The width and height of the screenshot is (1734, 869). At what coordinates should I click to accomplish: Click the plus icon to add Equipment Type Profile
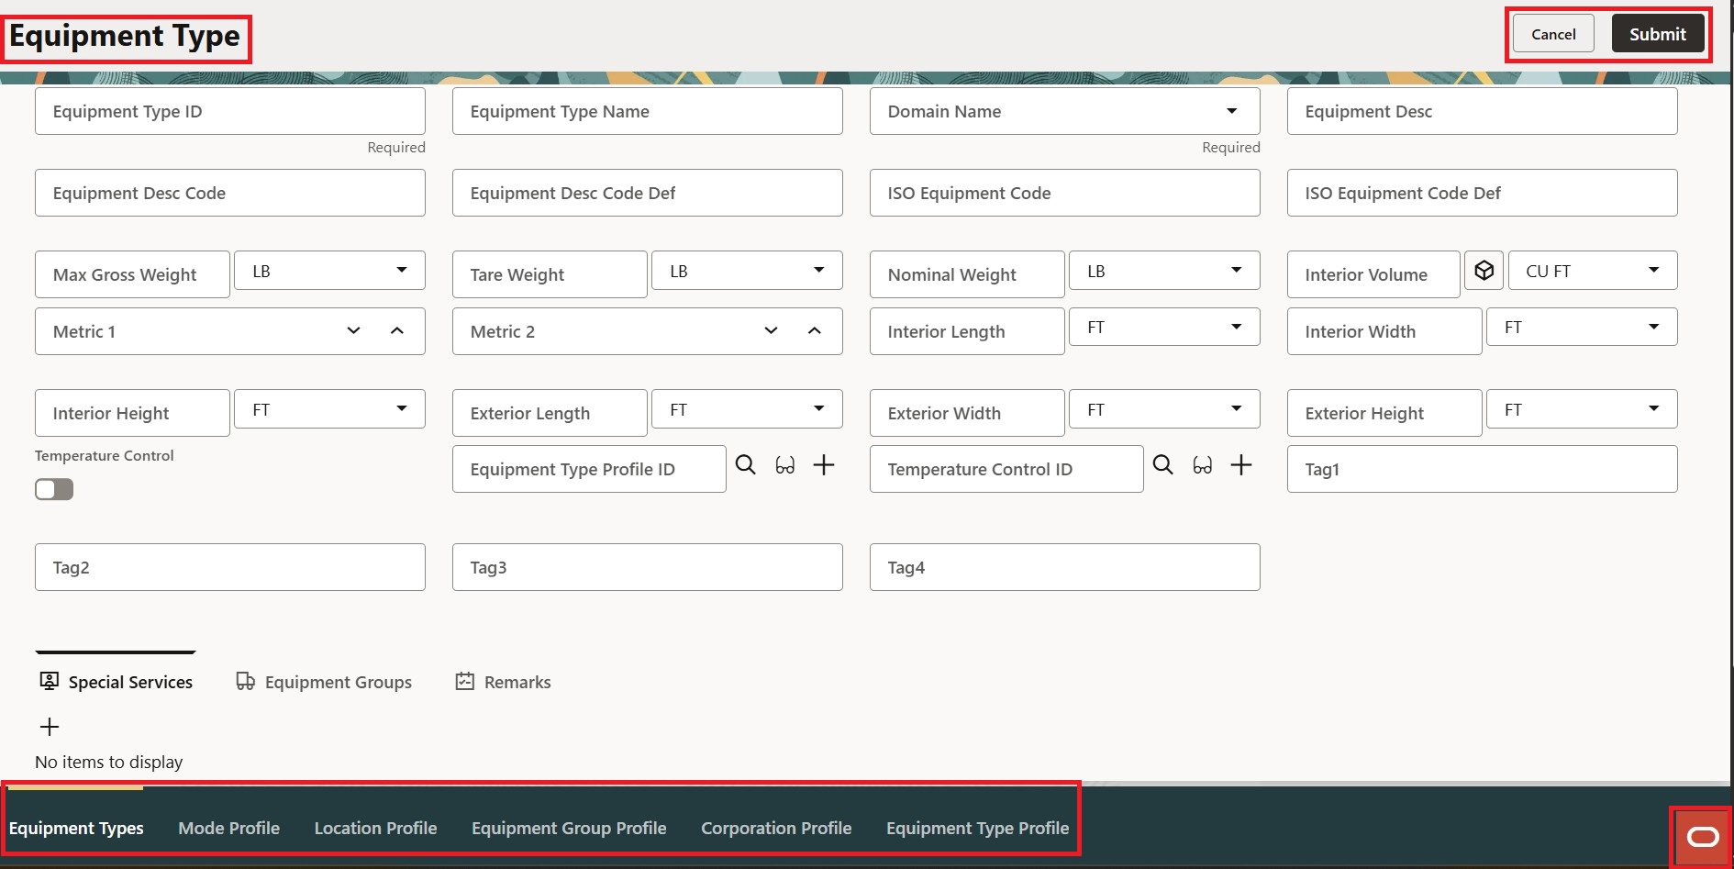824,465
